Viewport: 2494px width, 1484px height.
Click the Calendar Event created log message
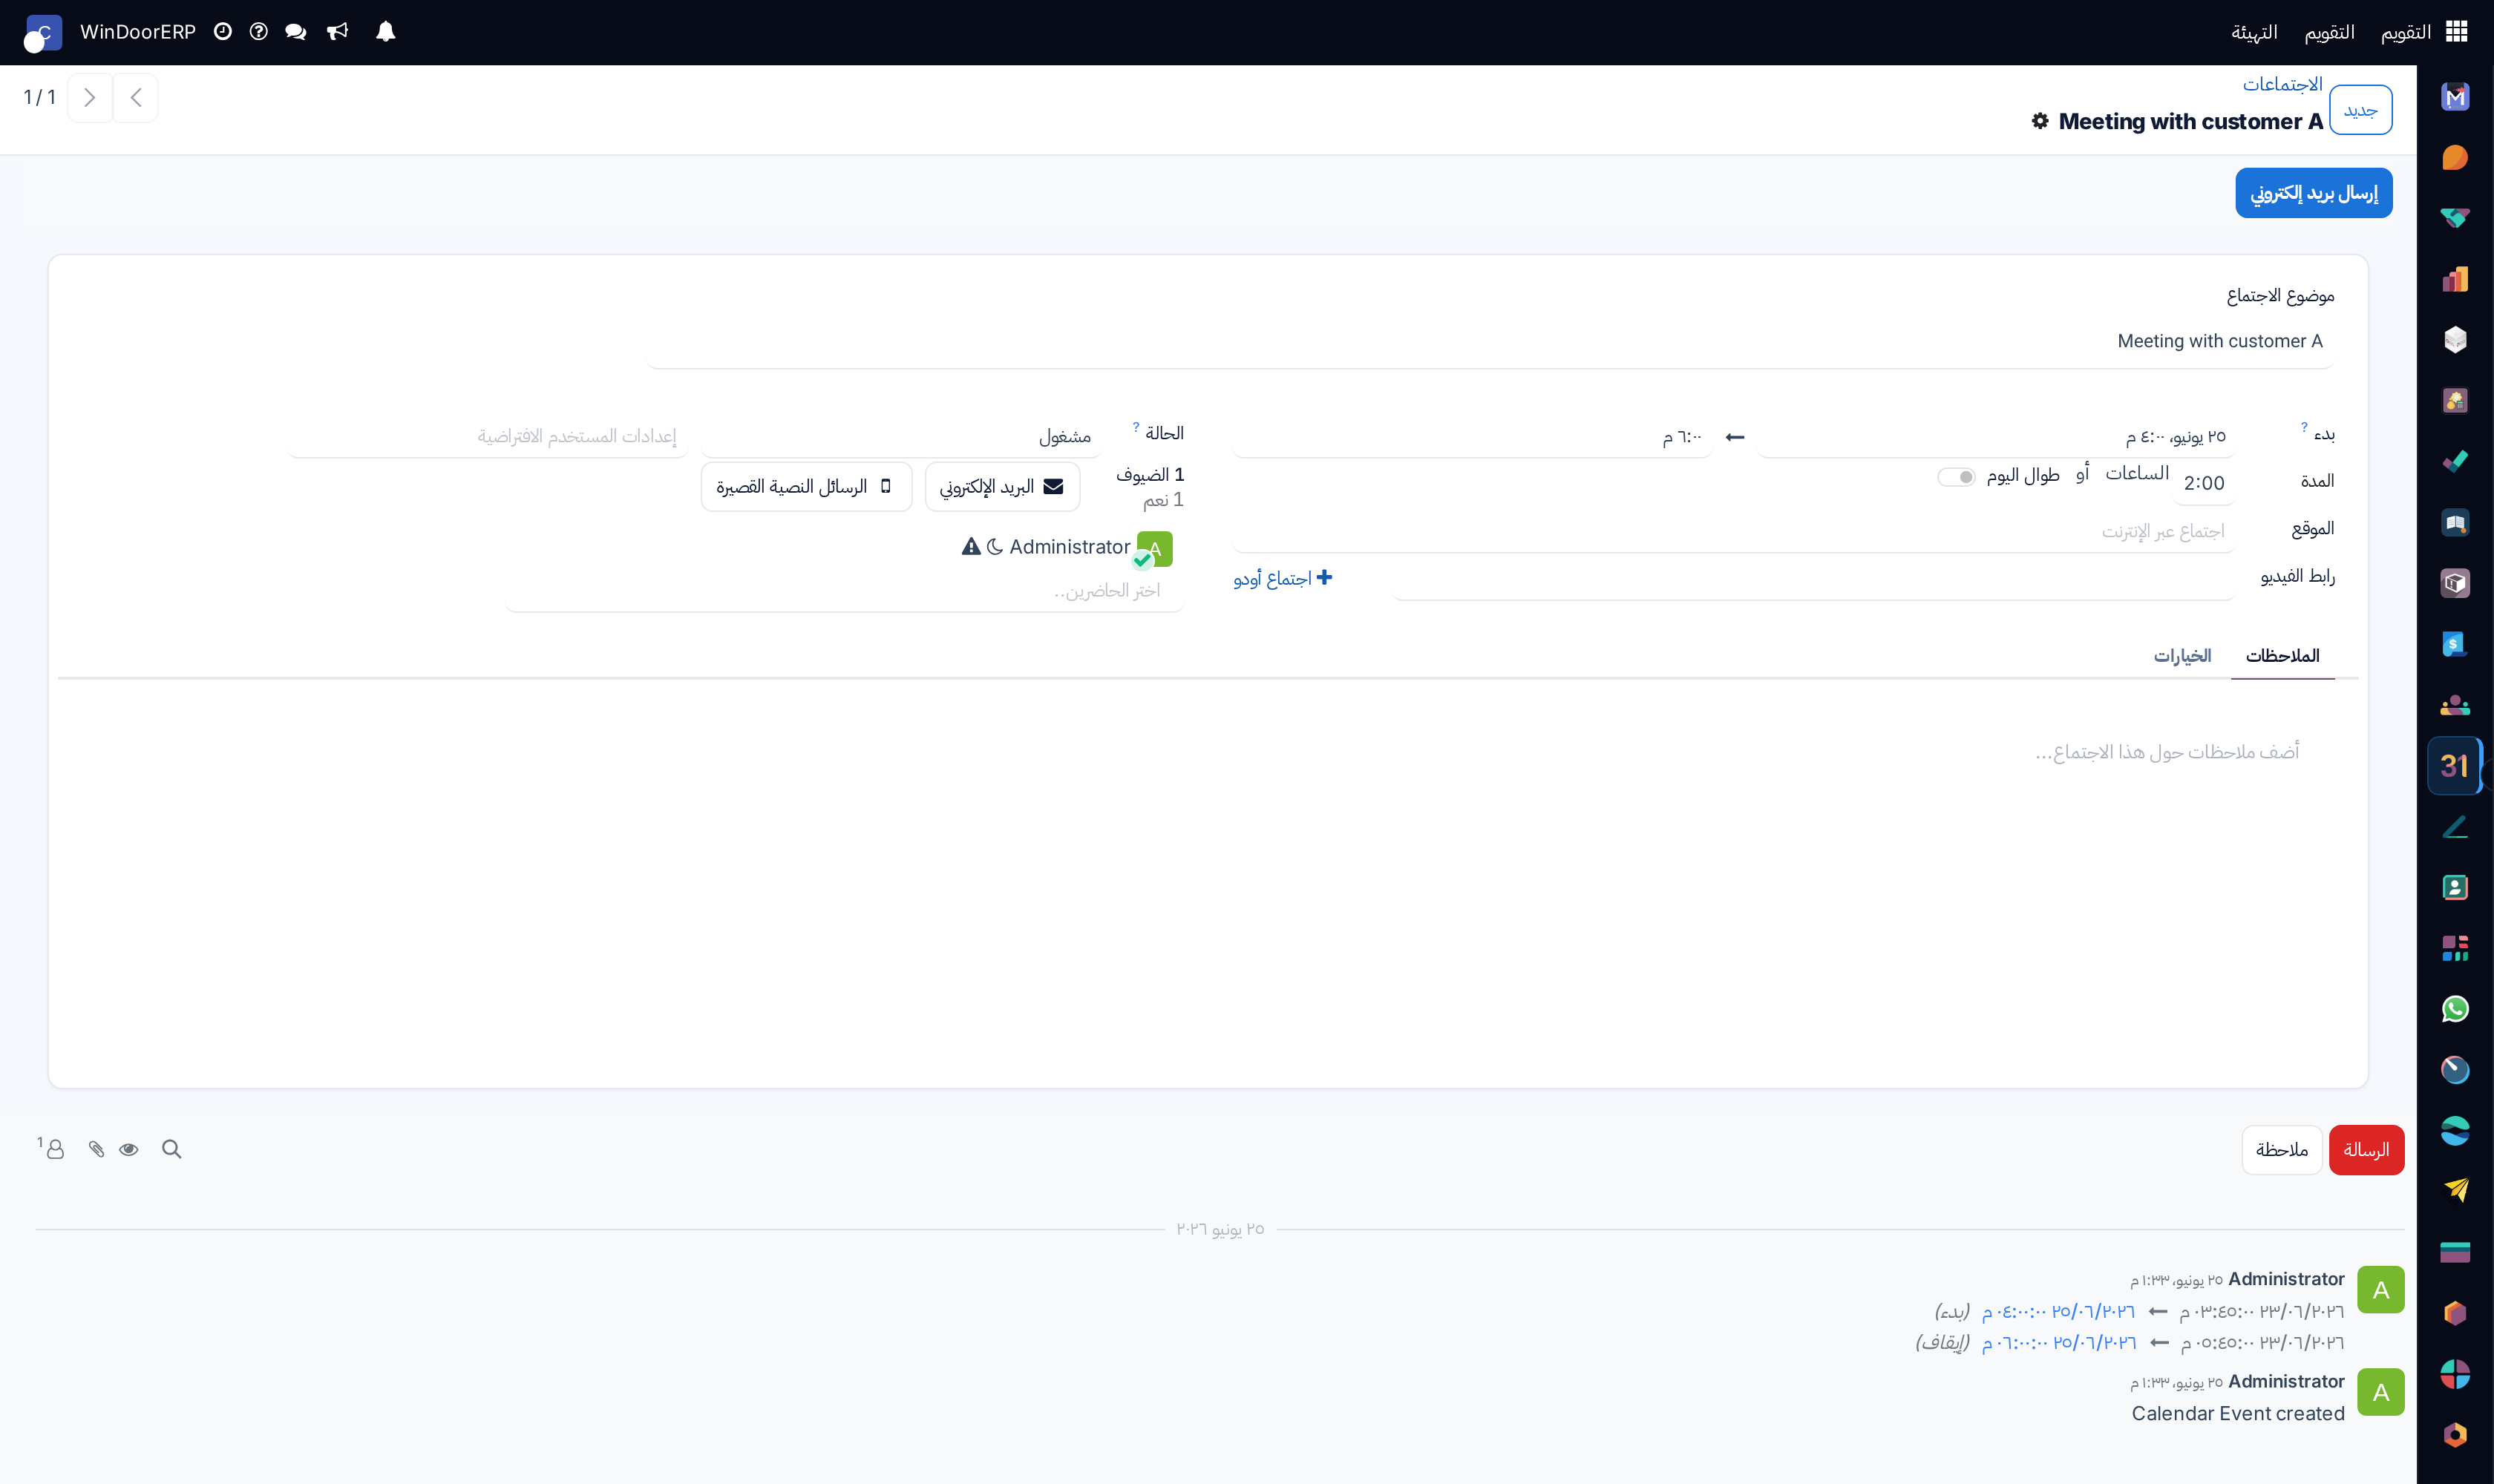[2238, 1413]
